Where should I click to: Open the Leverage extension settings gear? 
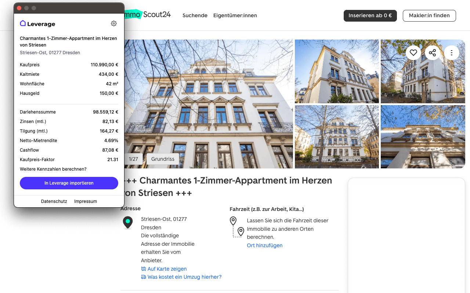click(x=114, y=23)
